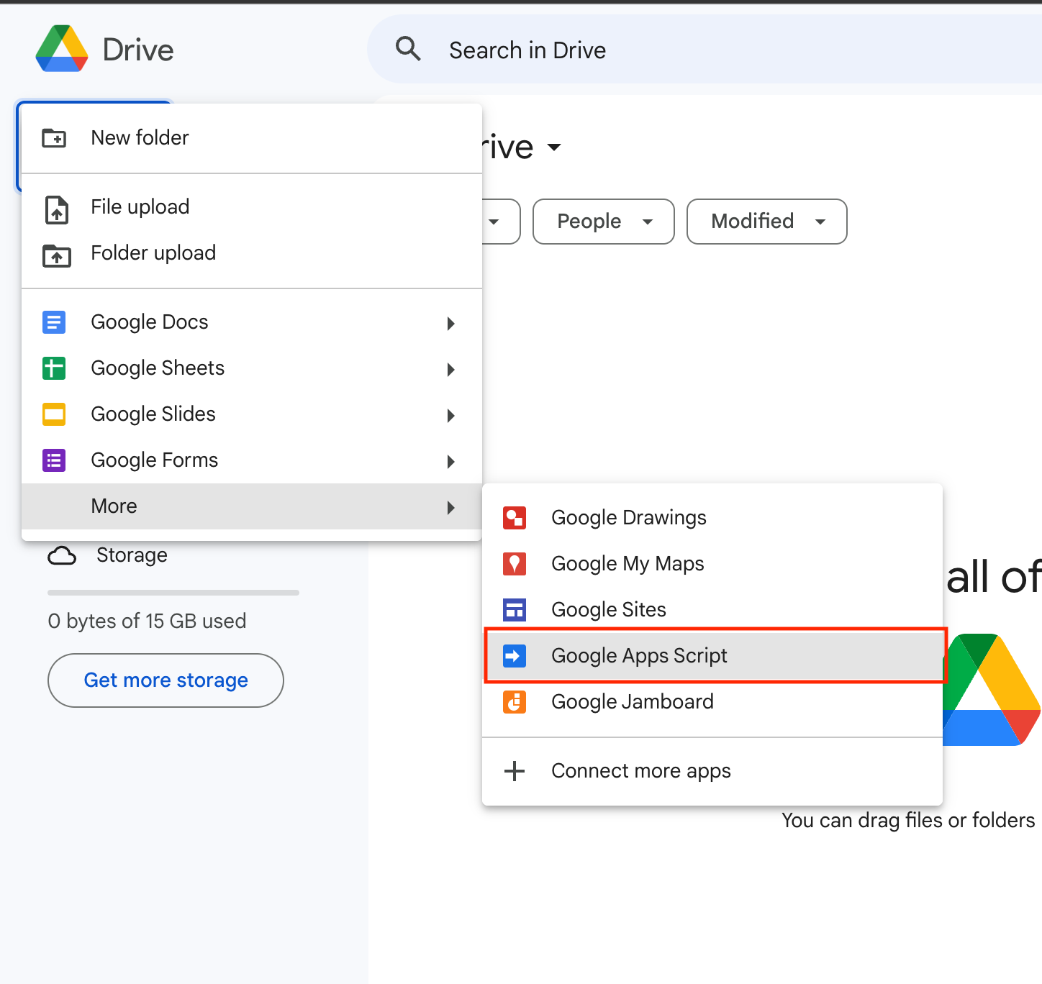Click the Storage cloud icon
Image resolution: width=1042 pixels, height=984 pixels.
click(62, 555)
